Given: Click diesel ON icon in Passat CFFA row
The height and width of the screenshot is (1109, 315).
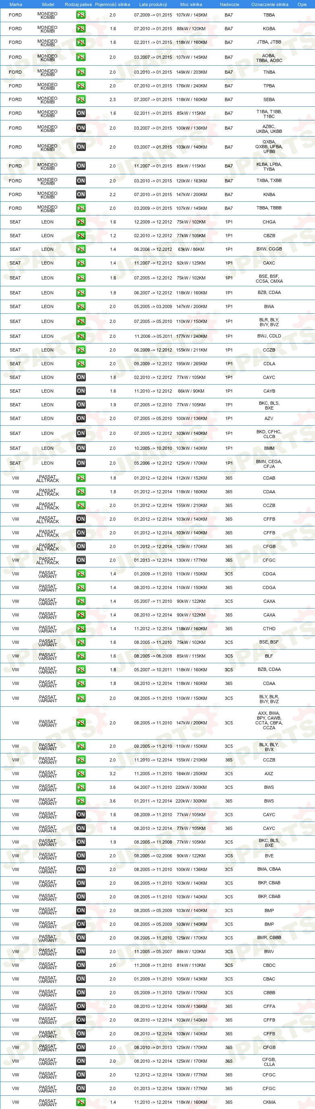Looking at the screenshot, I should pyautogui.click(x=81, y=1006).
